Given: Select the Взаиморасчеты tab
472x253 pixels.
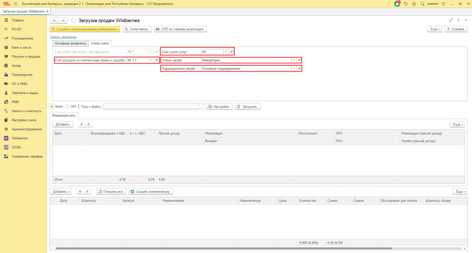Looking at the screenshot, I should 64,115.
